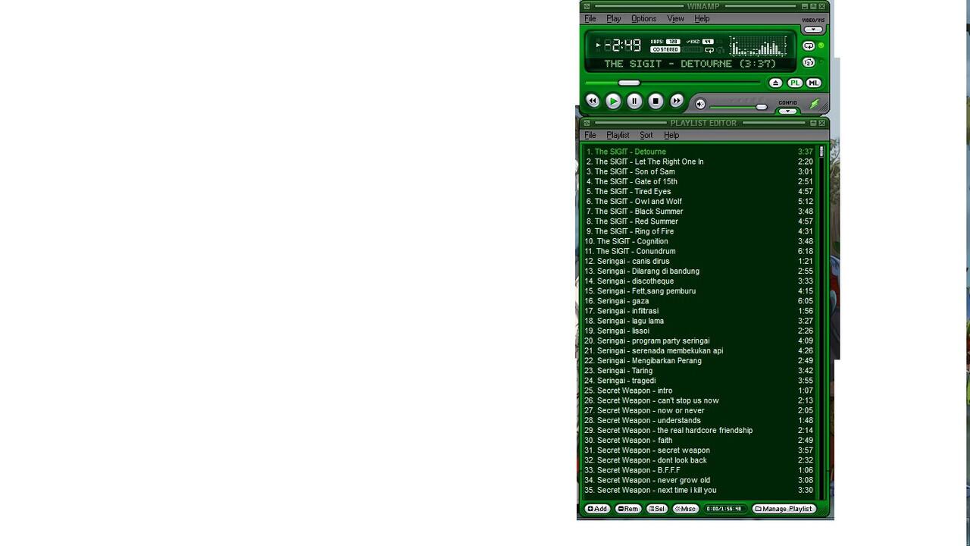Select track The SIGIT - Son of Sam
970x546 pixels.
coord(699,171)
